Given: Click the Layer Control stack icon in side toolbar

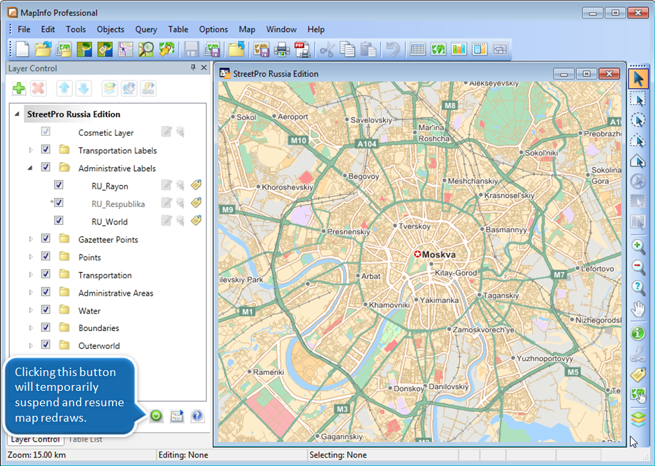Looking at the screenshot, I should click(638, 419).
